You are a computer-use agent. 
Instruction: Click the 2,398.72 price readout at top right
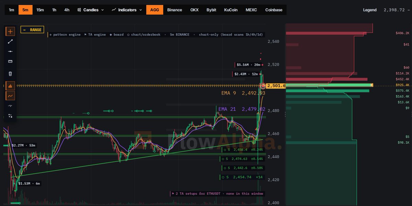394,10
